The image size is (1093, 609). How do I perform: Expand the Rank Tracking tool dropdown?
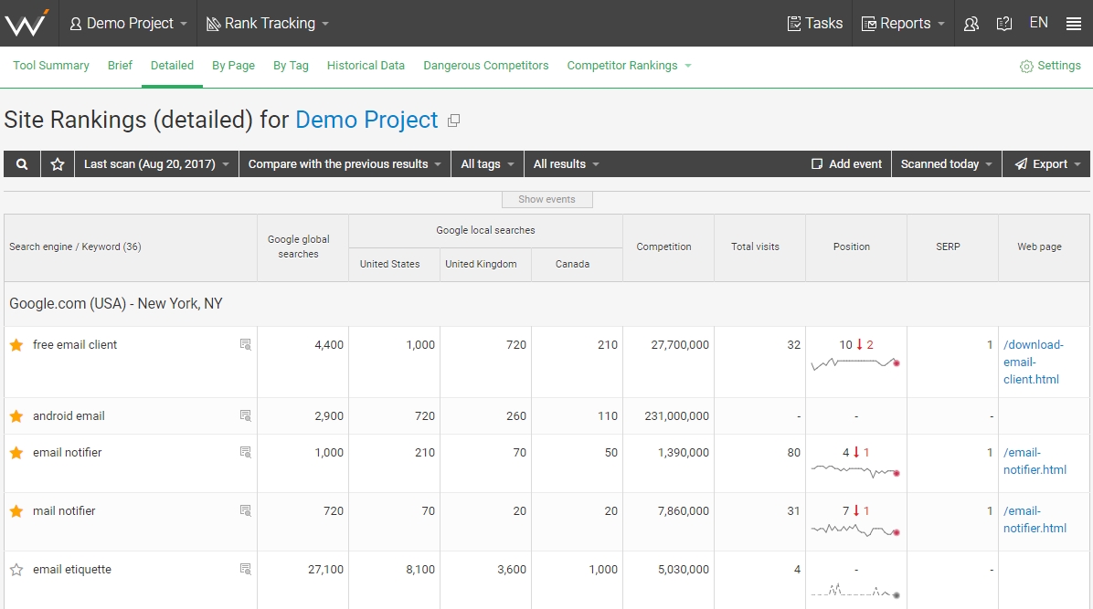click(x=267, y=23)
